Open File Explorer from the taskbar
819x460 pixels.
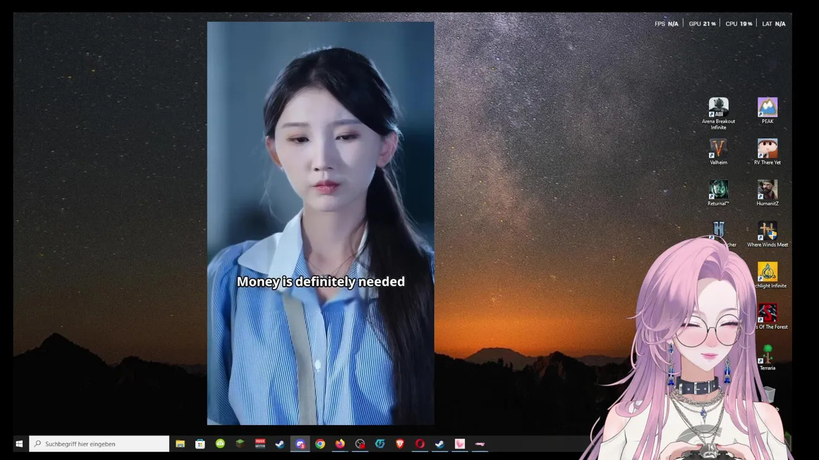tap(180, 443)
